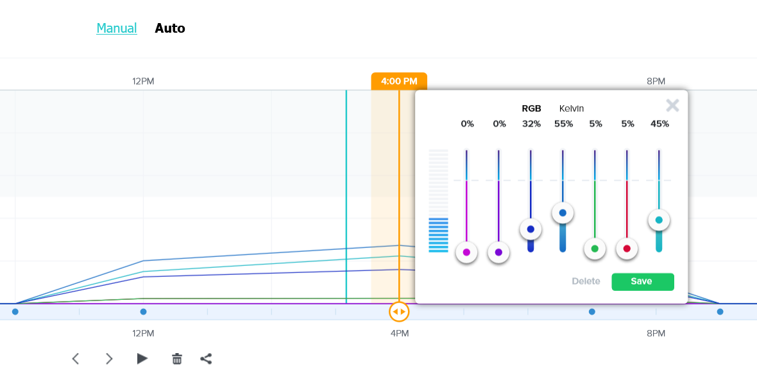Click the trash delete icon
Screen dimensions: 757x380
(x=177, y=359)
